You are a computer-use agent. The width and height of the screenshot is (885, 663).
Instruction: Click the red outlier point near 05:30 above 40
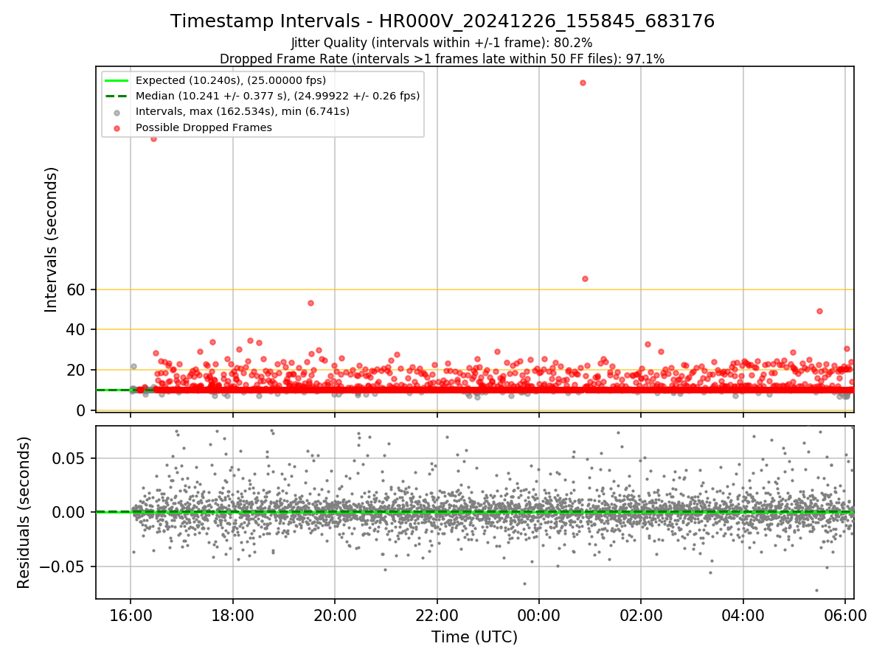coord(819,311)
